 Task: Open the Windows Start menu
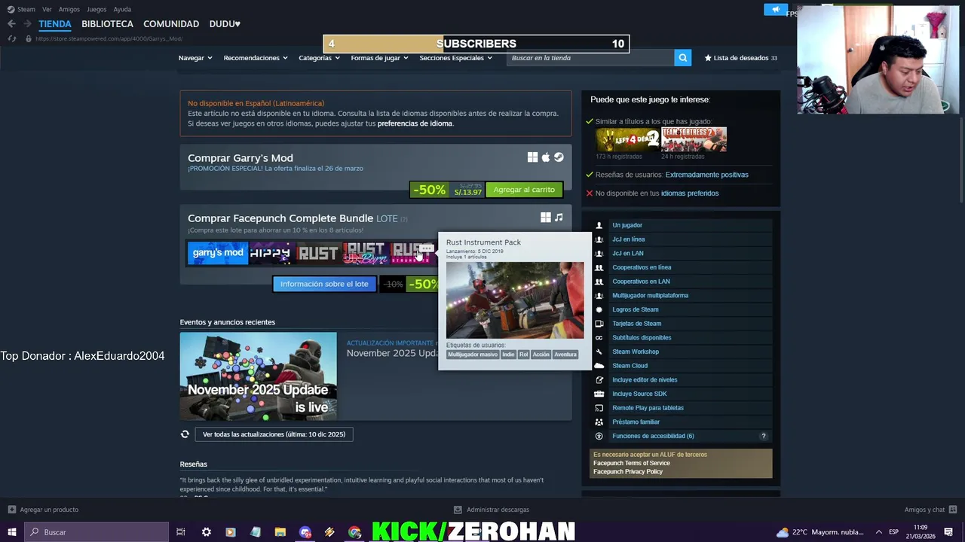point(11,532)
